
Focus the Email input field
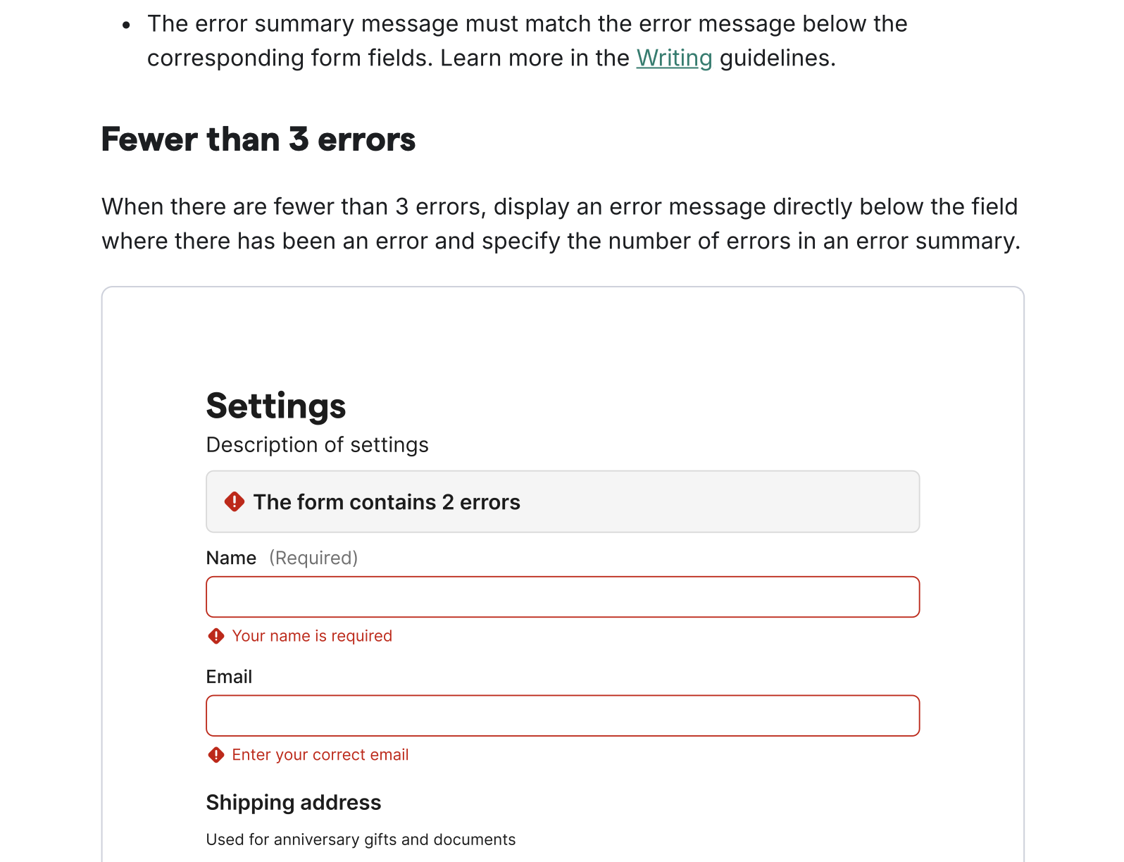(x=562, y=716)
